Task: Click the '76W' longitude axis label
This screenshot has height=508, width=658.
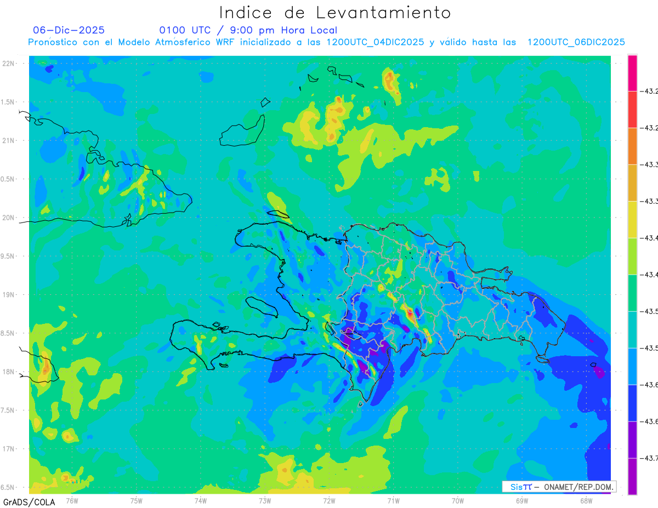Action: (x=72, y=500)
